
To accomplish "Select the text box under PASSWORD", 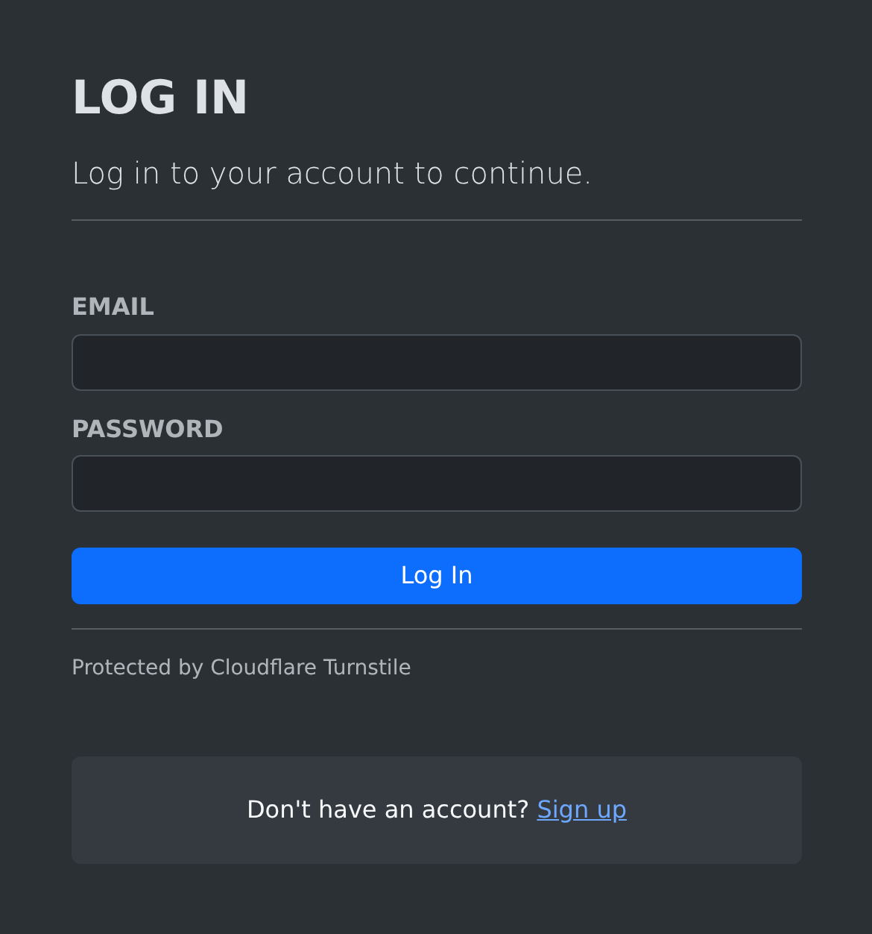I will 436,483.
